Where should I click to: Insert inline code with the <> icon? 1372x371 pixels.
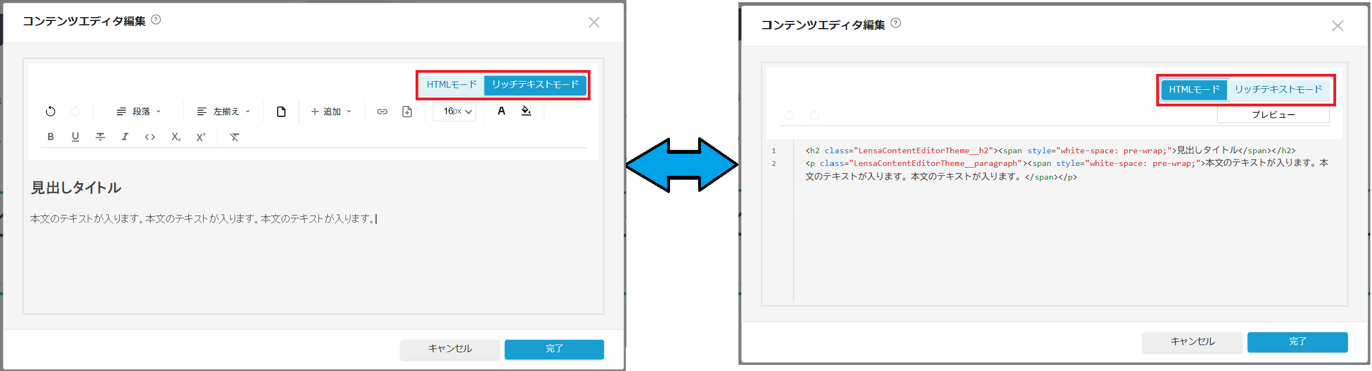click(150, 137)
